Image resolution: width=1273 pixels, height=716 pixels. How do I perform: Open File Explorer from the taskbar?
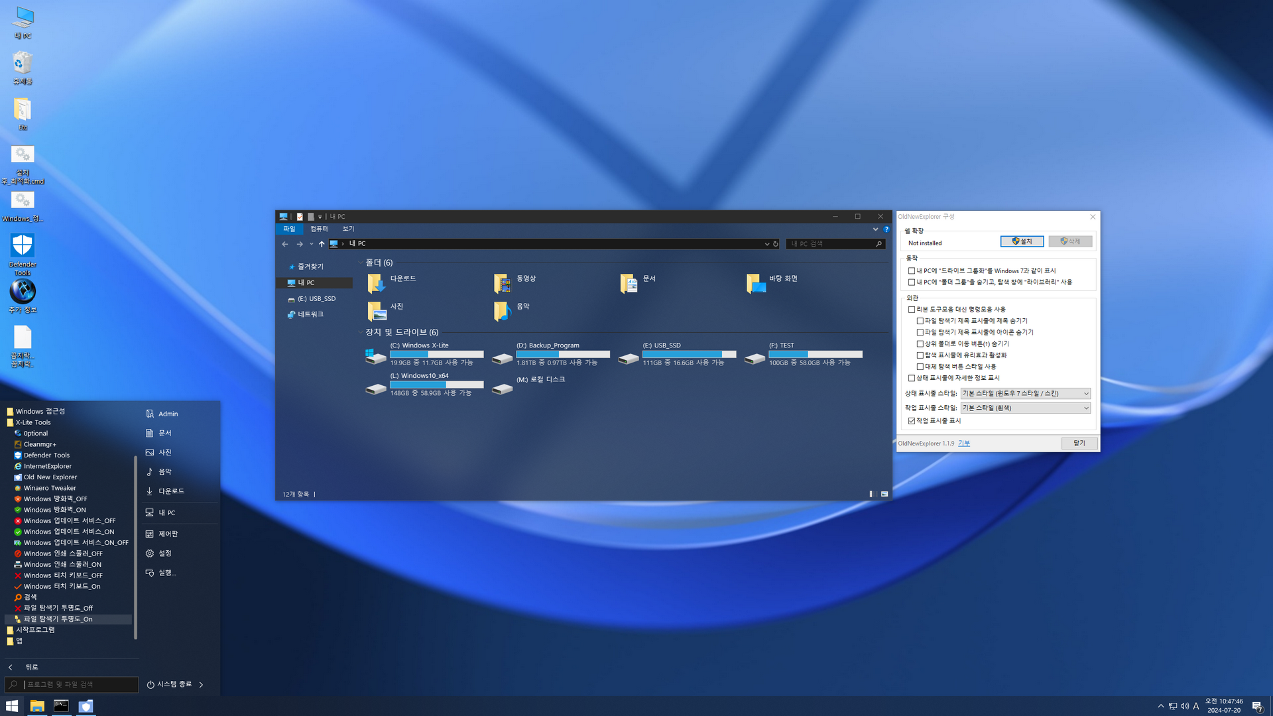(x=37, y=706)
